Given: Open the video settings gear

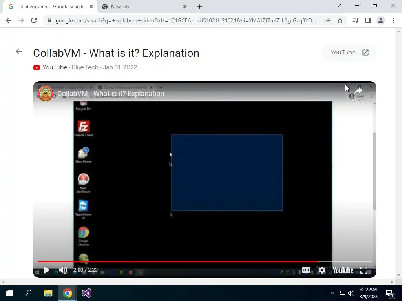Looking at the screenshot, I should [322, 270].
